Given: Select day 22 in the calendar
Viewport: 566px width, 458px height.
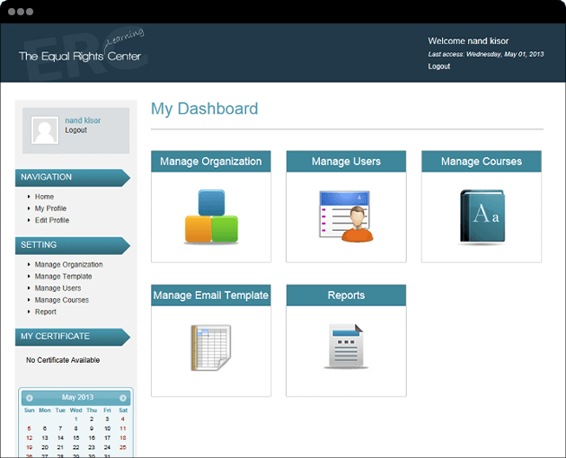Looking at the screenshot, I should (x=75, y=447).
